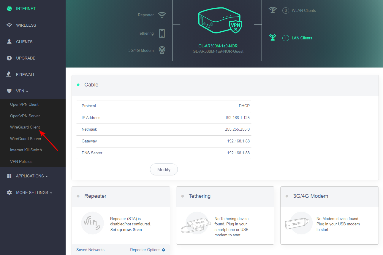Open Saved Networks
Viewport: 383px width, 255px height.
[x=90, y=250]
